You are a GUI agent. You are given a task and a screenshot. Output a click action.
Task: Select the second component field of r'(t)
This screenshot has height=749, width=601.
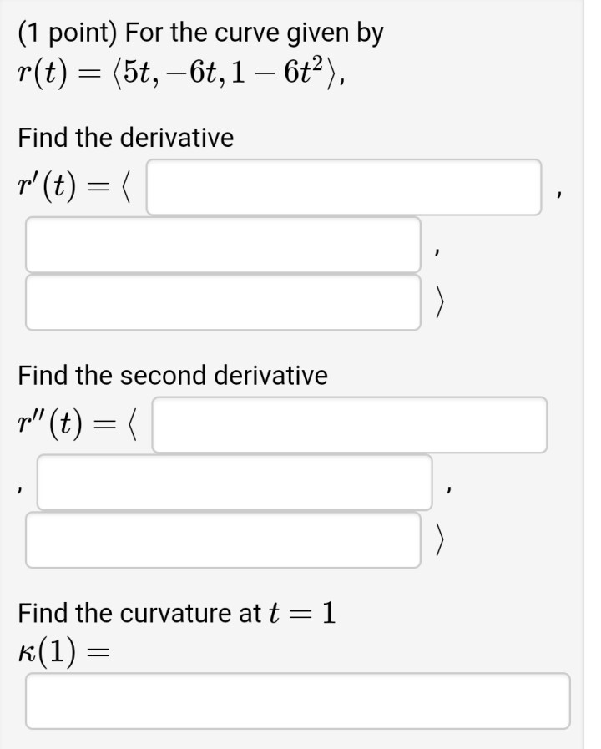(x=223, y=245)
